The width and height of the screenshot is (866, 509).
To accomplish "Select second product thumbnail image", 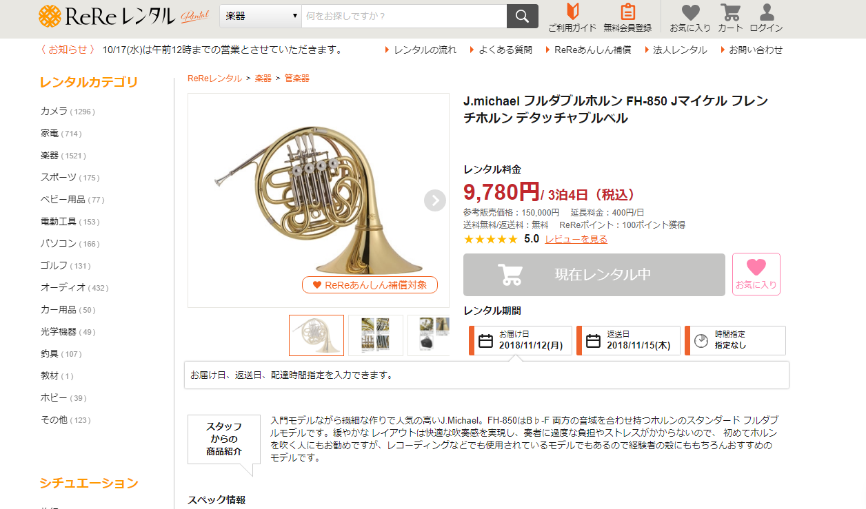I will 376,335.
